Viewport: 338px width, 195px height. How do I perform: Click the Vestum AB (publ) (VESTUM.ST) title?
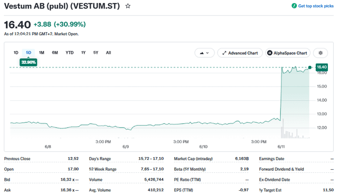[62, 6]
